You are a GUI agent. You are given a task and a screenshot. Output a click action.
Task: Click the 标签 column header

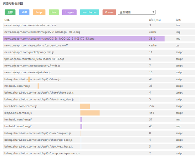(x=178, y=20)
